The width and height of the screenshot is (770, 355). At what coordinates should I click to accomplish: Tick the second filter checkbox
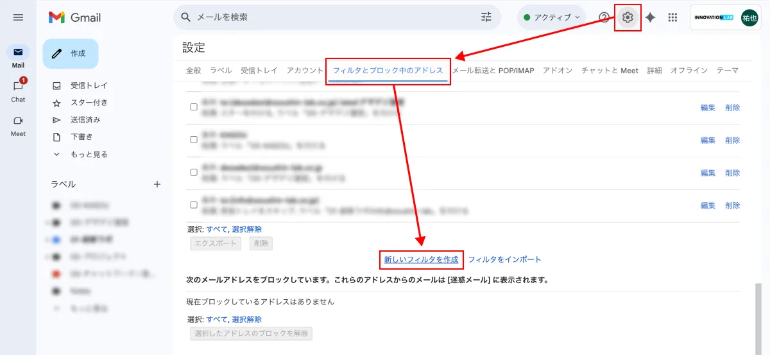(194, 139)
